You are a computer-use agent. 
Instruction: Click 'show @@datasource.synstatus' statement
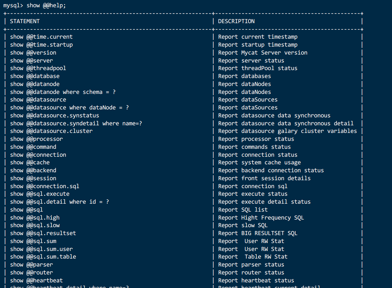[55, 115]
